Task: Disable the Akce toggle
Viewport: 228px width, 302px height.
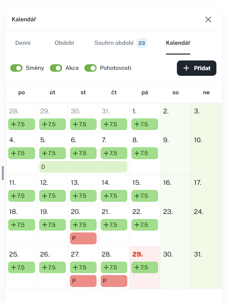Action: (x=56, y=68)
